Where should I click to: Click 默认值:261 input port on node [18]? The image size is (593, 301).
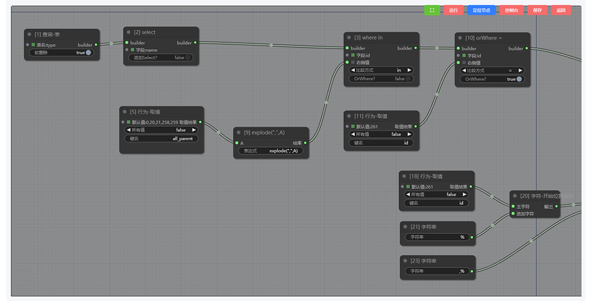pyautogui.click(x=402, y=186)
